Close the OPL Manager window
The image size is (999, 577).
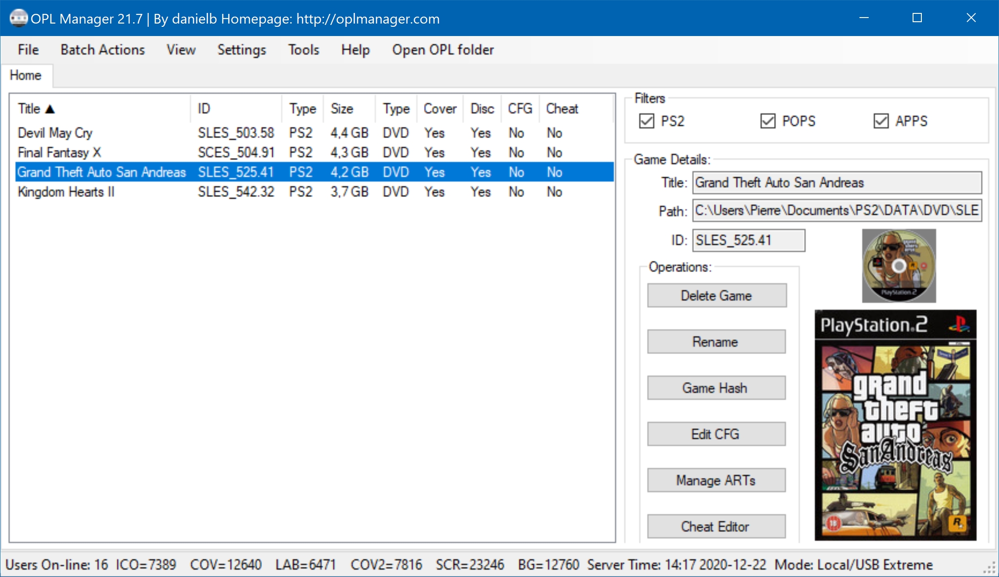(x=971, y=18)
